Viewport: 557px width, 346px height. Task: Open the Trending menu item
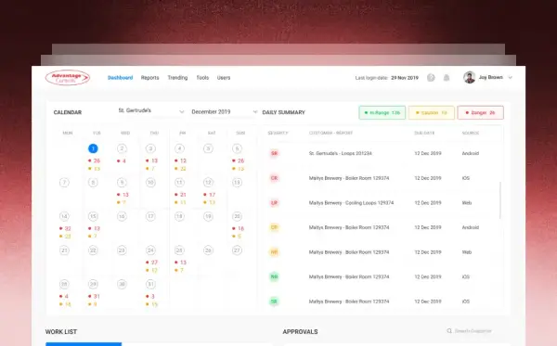point(177,77)
